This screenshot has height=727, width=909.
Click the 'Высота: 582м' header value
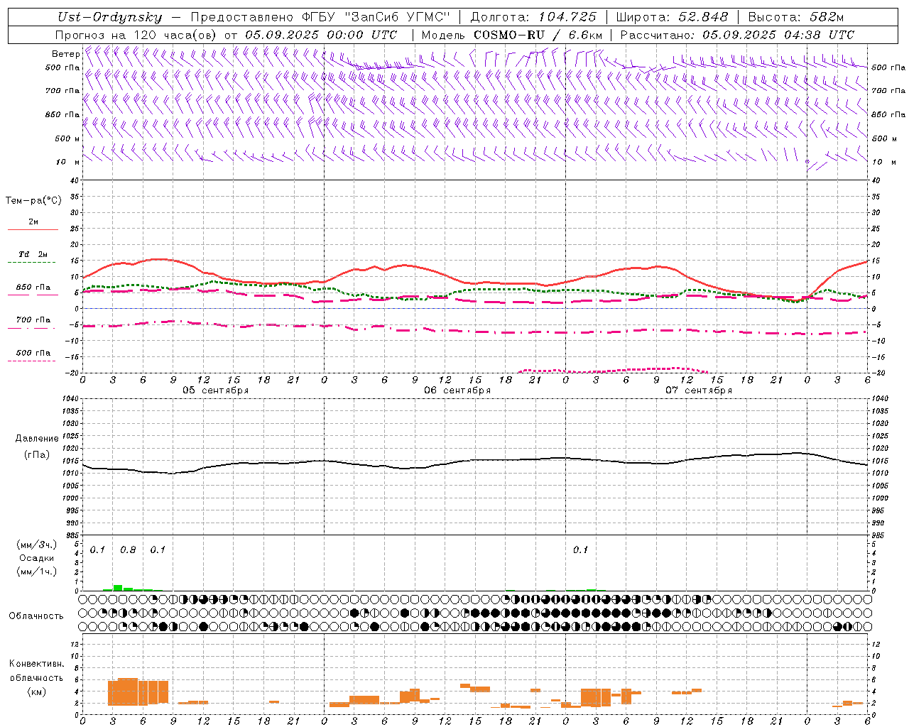point(796,18)
